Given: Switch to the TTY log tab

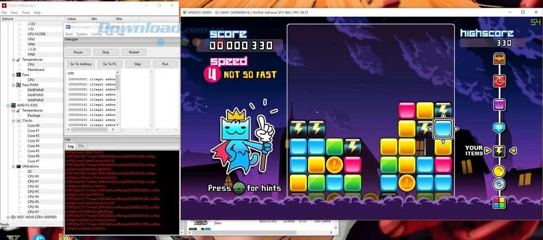Looking at the screenshot, I should [x=81, y=146].
